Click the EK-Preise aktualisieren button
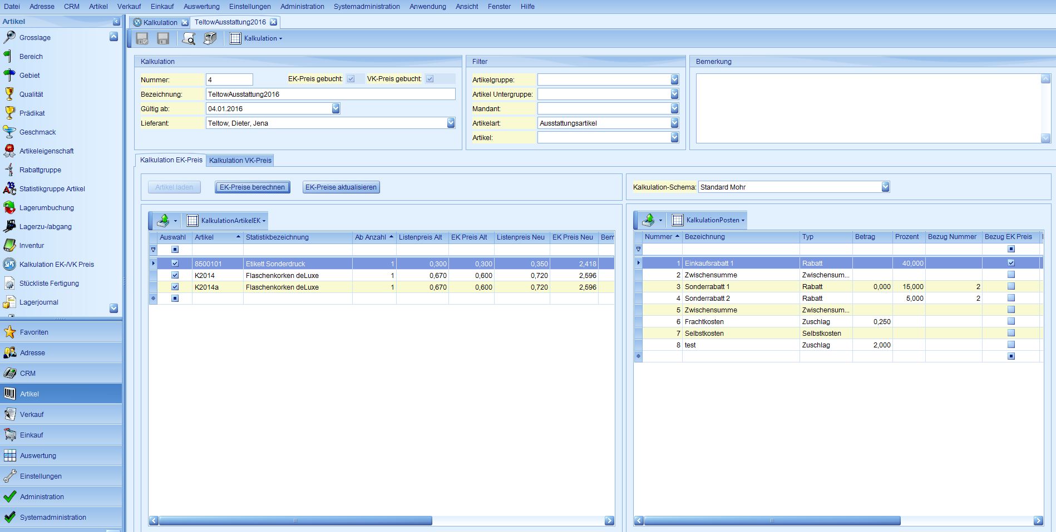 341,187
